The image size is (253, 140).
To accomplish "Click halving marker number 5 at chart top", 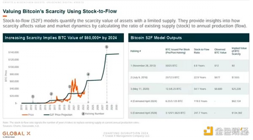I will pos(107,47).
